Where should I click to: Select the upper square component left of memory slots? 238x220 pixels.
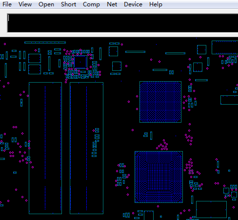(35, 58)
